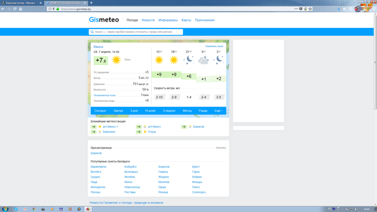Click the 18:00 sunny forecast icon
Viewport: 377px width, 212px height.
(174, 60)
